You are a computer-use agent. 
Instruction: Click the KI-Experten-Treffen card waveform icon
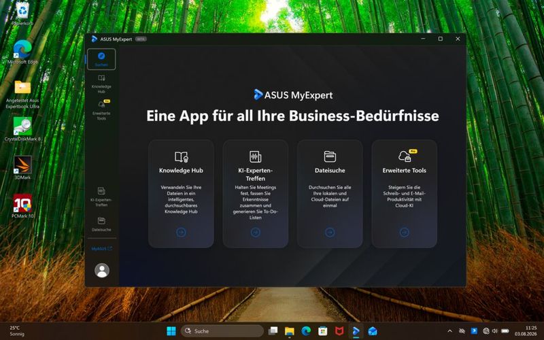[x=256, y=156]
